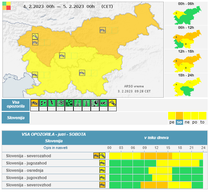Click the yellow segment in jugovzhod timeline
209x193 pixels.
pos(162,178)
